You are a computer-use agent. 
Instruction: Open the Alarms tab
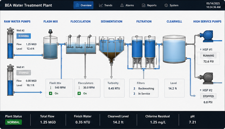127,5
